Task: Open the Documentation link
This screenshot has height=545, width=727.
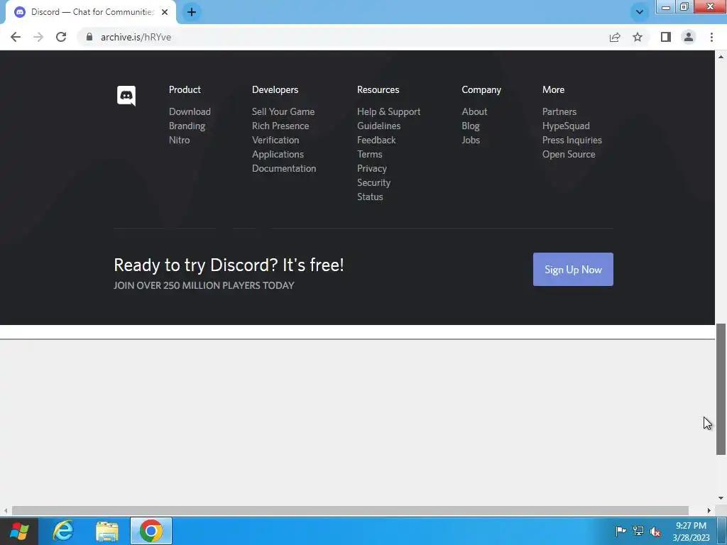Action: click(284, 169)
